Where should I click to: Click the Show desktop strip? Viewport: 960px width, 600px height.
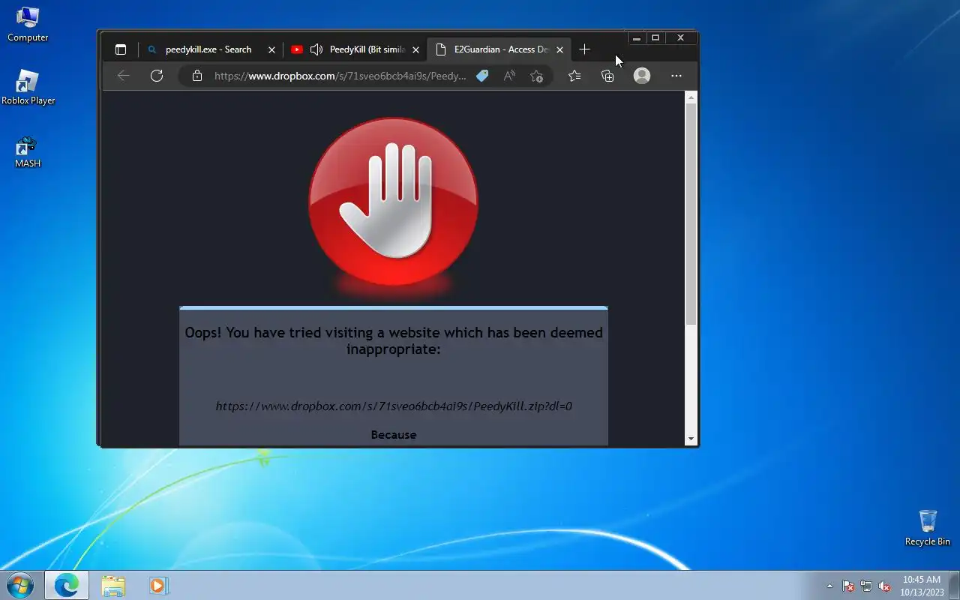pos(954,586)
